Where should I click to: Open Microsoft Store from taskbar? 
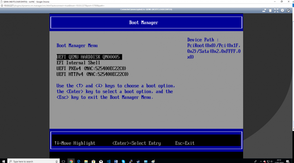(x=93, y=161)
